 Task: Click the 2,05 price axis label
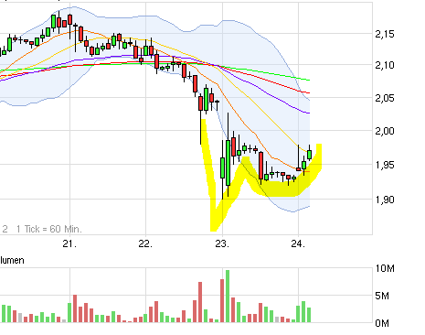coord(385,98)
